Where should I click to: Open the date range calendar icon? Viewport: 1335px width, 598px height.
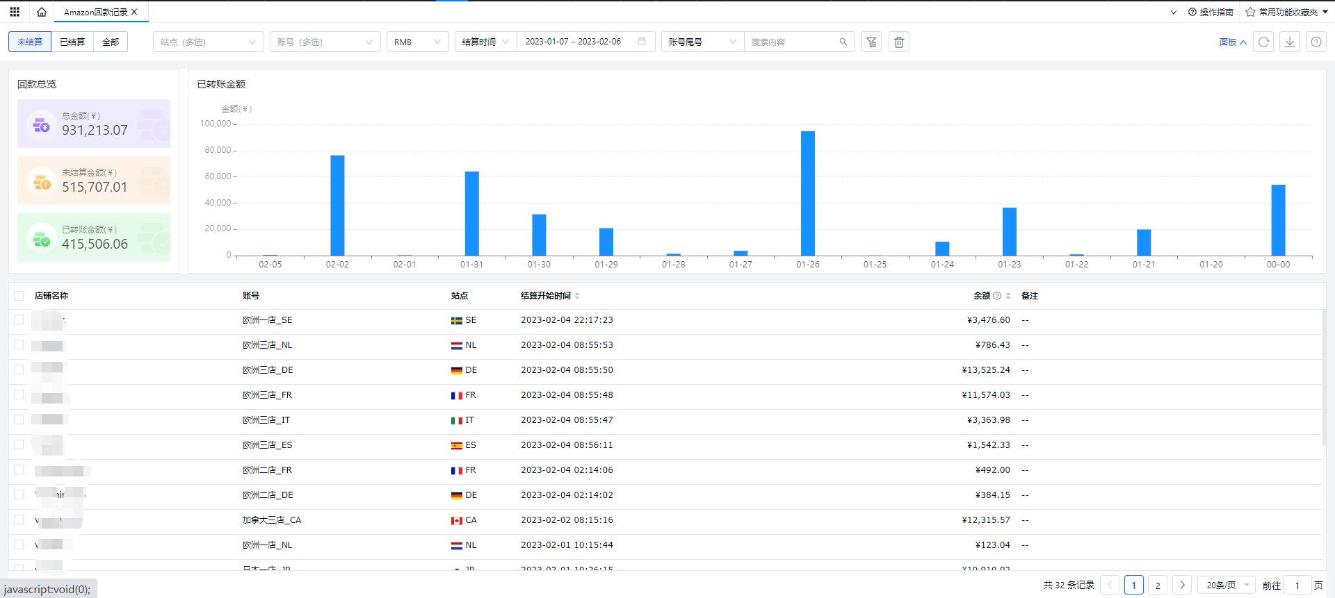coord(642,42)
